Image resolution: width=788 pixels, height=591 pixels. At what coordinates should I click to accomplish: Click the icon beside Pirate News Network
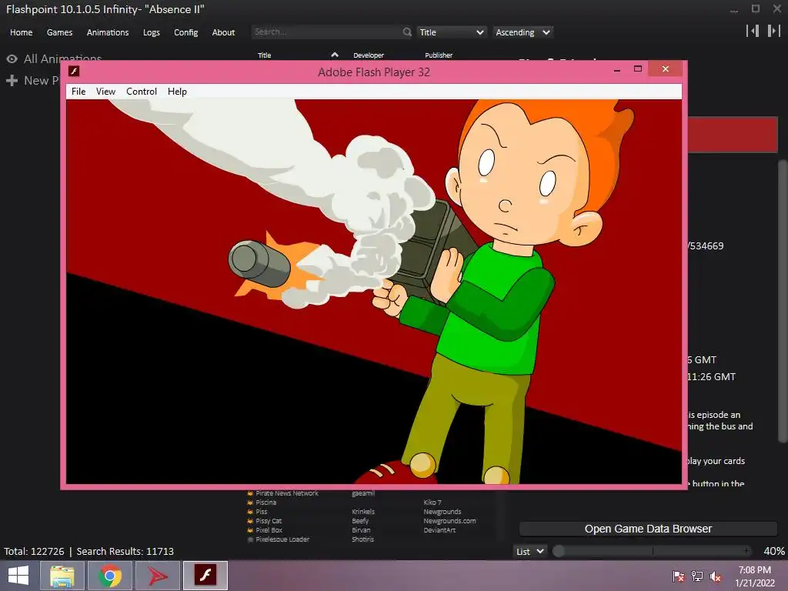[250, 493]
